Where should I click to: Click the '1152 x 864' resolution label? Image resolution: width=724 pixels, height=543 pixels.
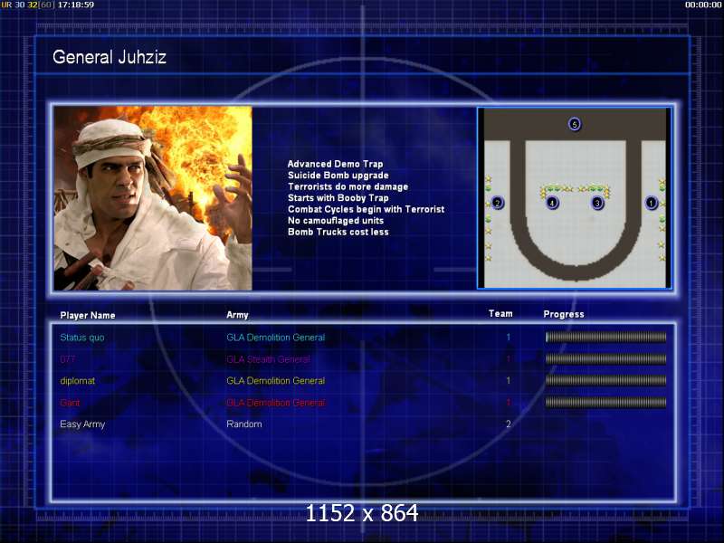click(x=362, y=513)
